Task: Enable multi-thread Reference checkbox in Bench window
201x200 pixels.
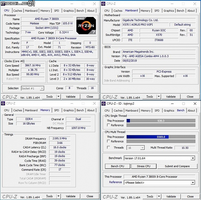Action: (108, 141)
